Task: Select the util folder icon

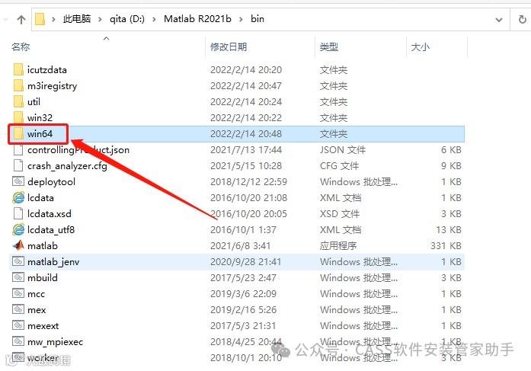Action: (18, 101)
